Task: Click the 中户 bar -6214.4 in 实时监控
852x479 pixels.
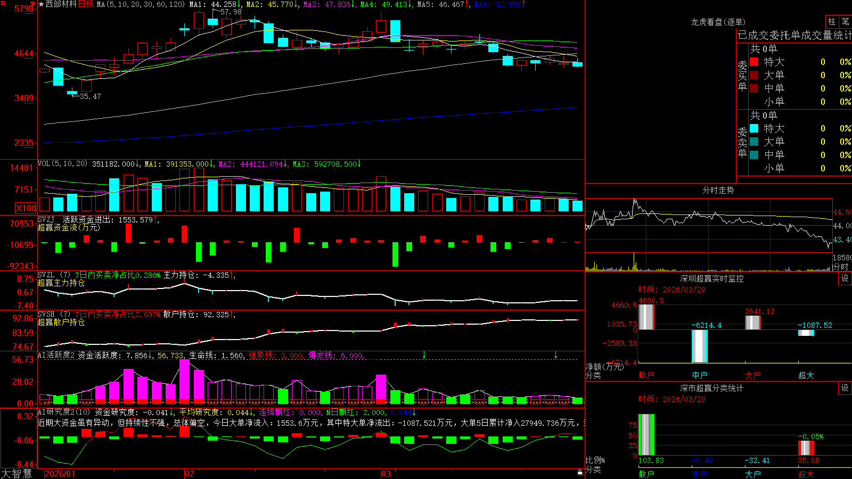Action: [700, 346]
